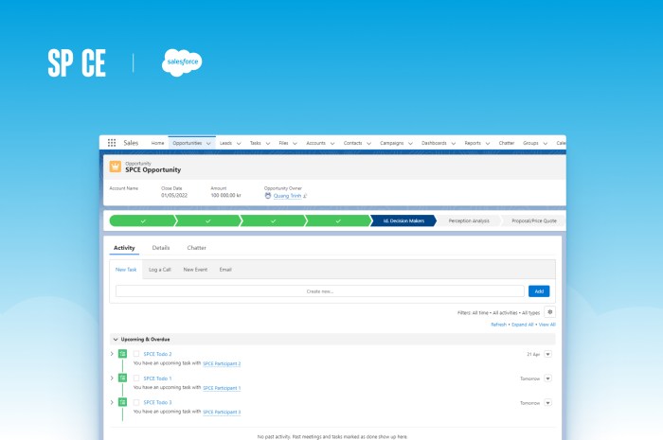Expand the SPCE Todo 2 row
The image size is (663, 440).
coord(112,354)
